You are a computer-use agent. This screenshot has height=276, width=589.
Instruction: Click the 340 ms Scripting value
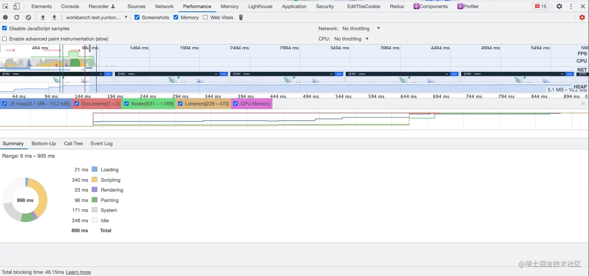[80, 180]
